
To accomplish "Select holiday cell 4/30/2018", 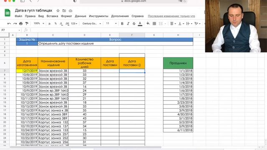I will click(178, 114).
